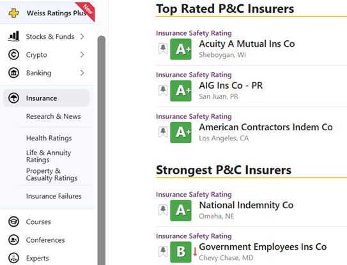Toggle alert bookmark for AIG Ins Co - PR
The image size is (347, 265).
163,91
